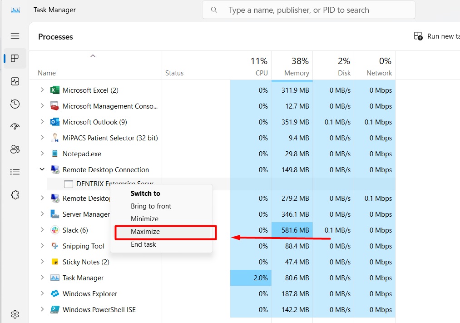The width and height of the screenshot is (460, 323).
Task: Expand the Server Manager group
Action: (x=42, y=214)
